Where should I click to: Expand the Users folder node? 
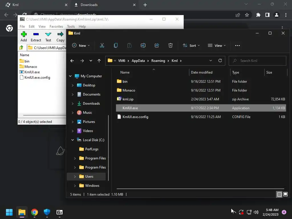click(x=75, y=177)
